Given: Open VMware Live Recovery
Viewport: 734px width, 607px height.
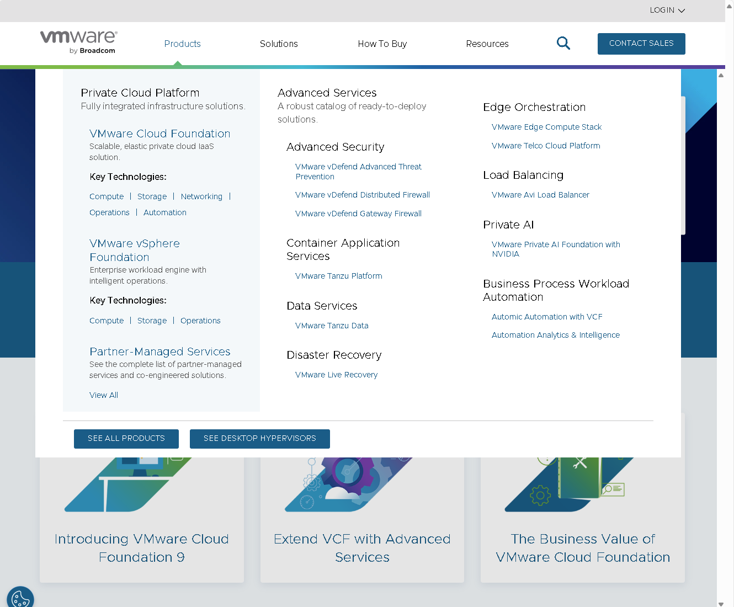Looking at the screenshot, I should click(336, 375).
